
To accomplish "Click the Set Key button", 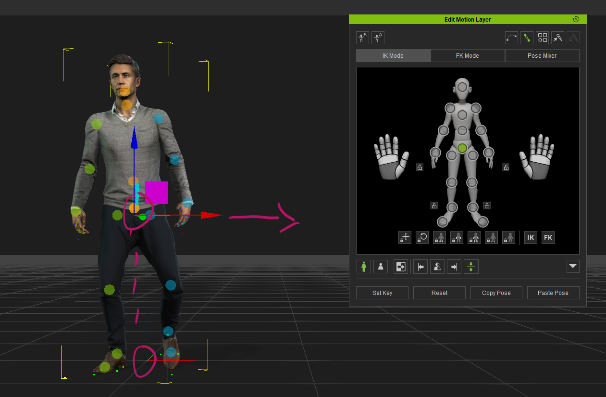I will pyautogui.click(x=382, y=293).
